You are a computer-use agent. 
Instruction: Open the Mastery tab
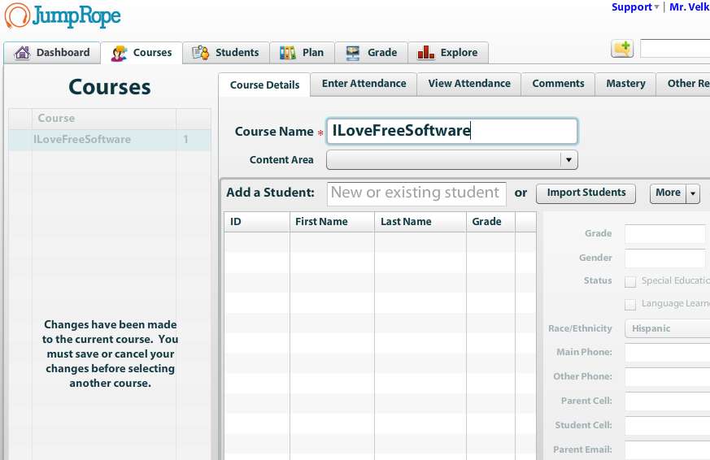(x=625, y=84)
